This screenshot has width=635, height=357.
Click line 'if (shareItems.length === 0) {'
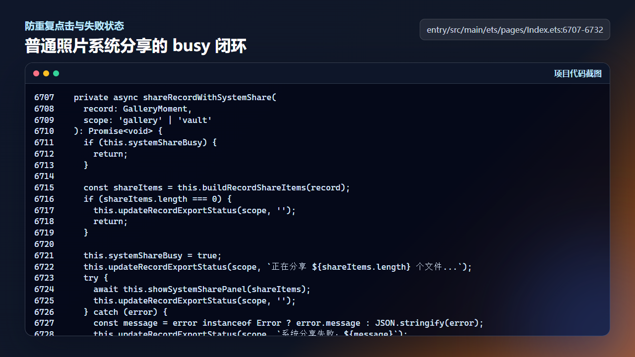coord(158,199)
